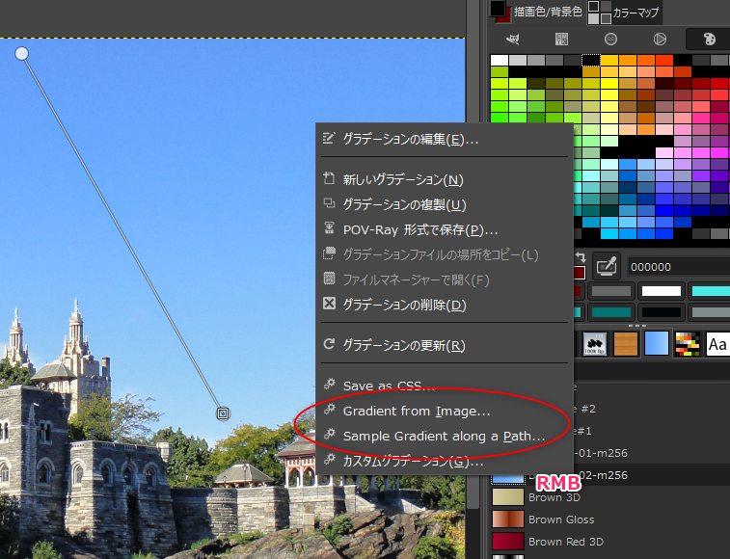The image size is (730, 559).
Task: Switch to the color wheel selector
Action: point(660,40)
